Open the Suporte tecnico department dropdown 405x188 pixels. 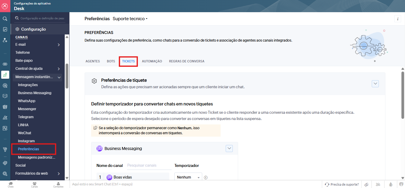[130, 19]
